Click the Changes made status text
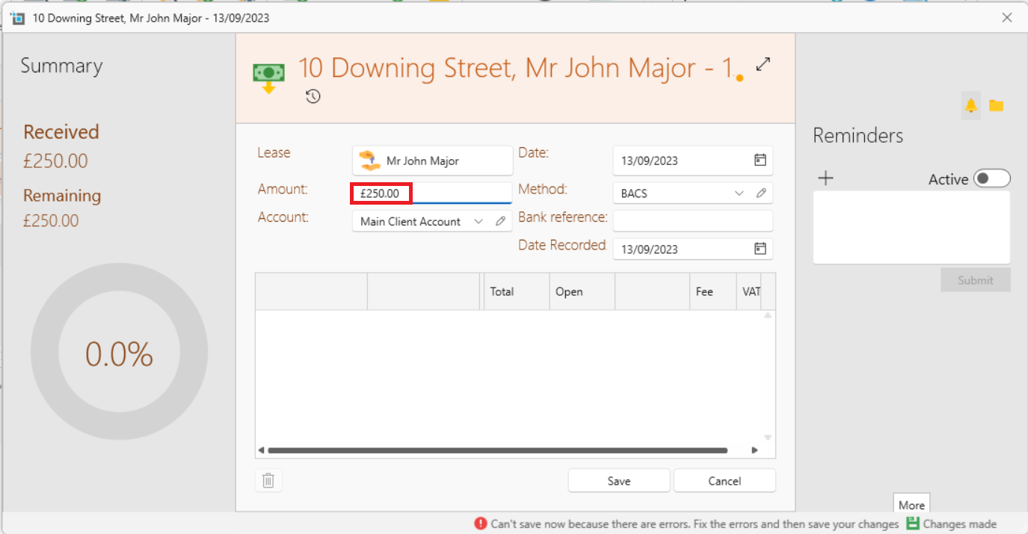 point(960,524)
